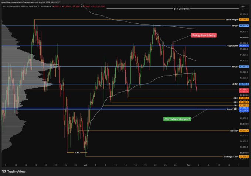Click the Jul label on the date axis
The image size is (251, 176).
pos(85,165)
